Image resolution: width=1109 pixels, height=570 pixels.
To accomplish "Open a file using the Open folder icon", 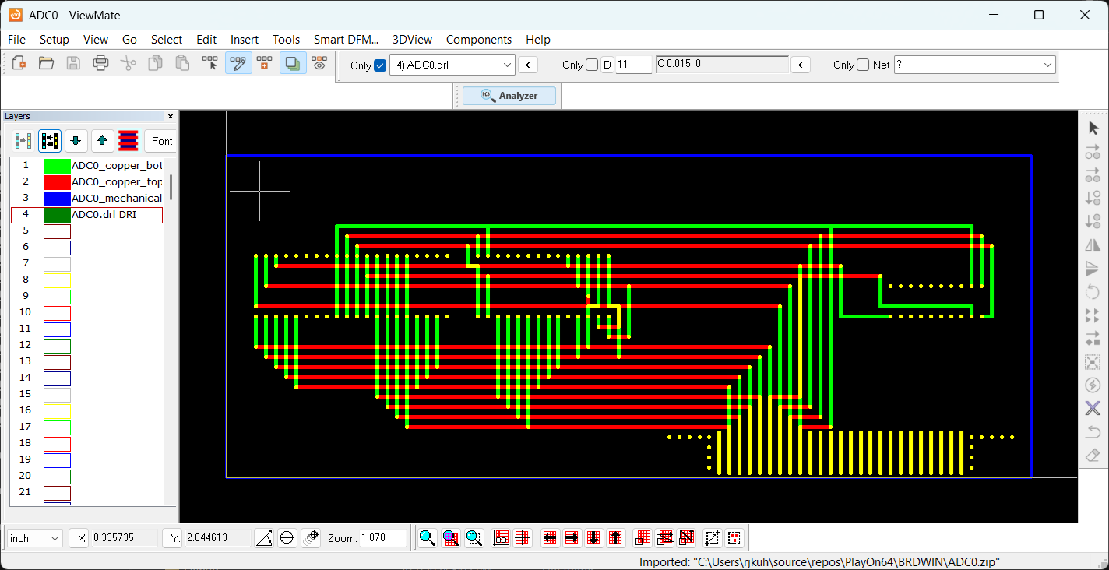I will coord(46,63).
